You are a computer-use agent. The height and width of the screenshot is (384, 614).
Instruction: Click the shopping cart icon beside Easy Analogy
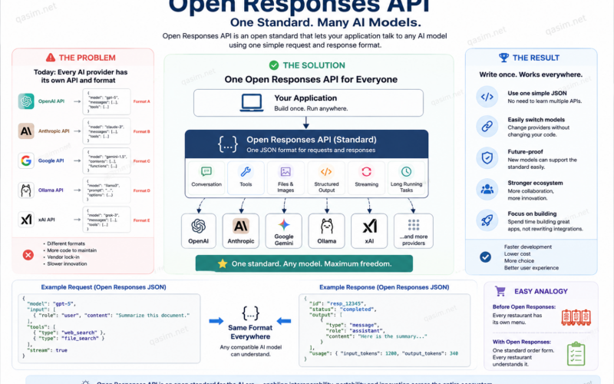500,291
